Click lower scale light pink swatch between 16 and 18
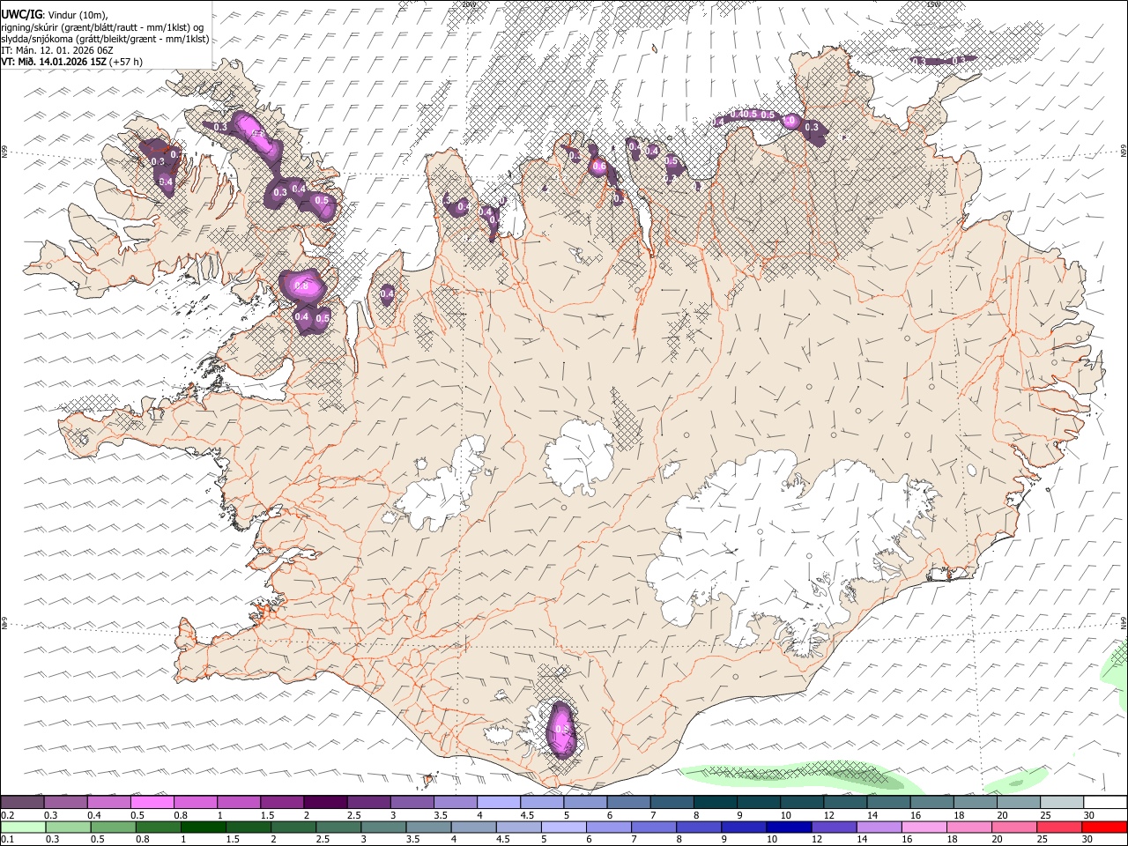Viewport: 1128px width, 846px height. [923, 827]
